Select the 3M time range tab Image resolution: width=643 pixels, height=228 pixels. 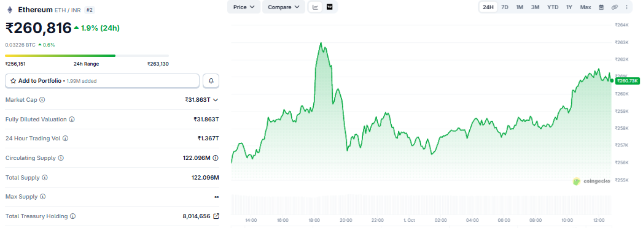click(535, 7)
